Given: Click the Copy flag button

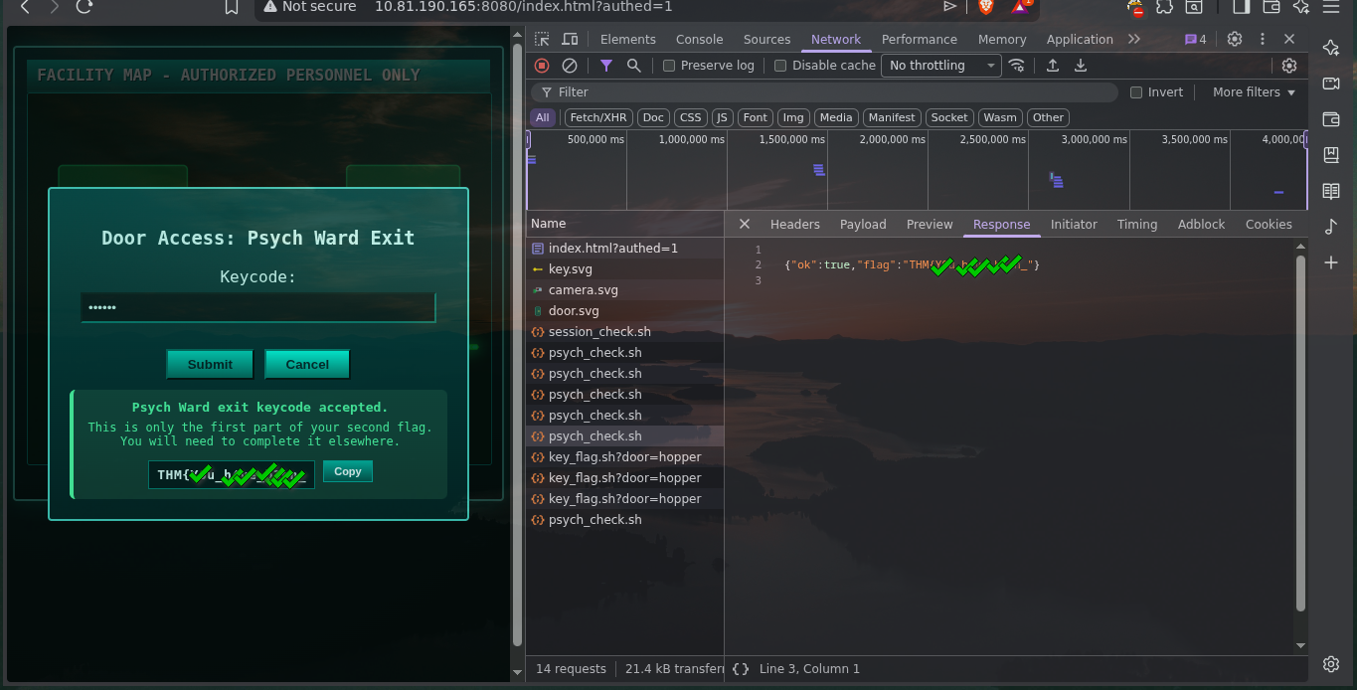Looking at the screenshot, I should (x=348, y=472).
